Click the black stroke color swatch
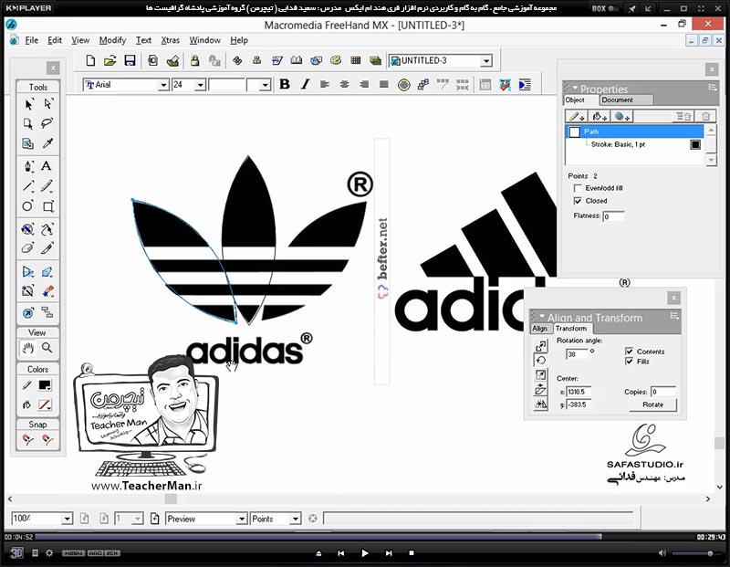 (695, 144)
